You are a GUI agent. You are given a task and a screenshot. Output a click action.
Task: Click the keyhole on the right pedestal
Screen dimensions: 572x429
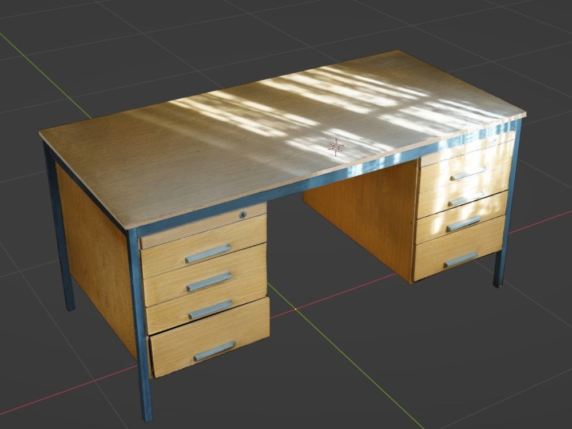click(x=495, y=140)
